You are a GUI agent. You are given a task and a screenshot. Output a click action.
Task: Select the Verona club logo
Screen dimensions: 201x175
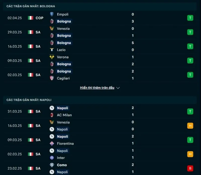coord(52,57)
